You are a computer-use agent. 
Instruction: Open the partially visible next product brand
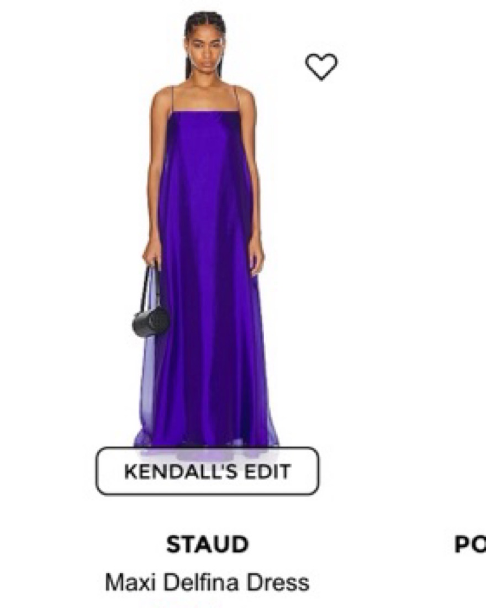[x=470, y=544]
